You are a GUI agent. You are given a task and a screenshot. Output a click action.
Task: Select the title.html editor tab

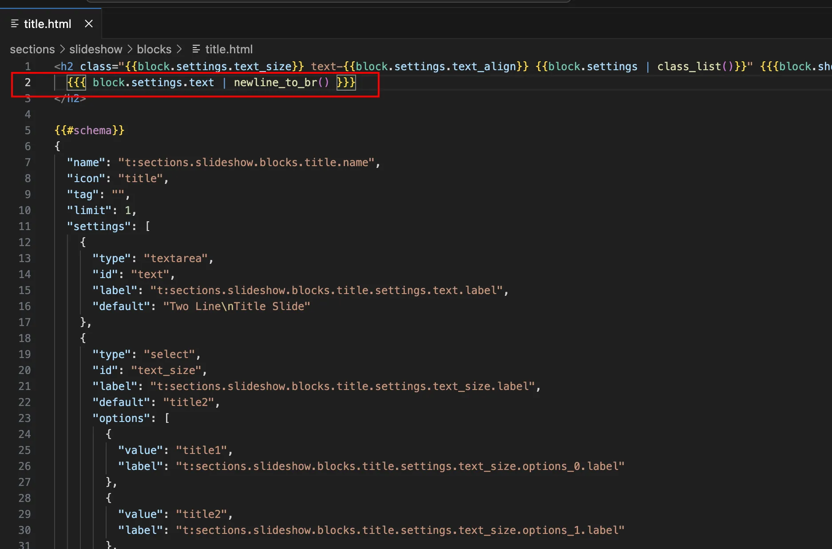[47, 24]
